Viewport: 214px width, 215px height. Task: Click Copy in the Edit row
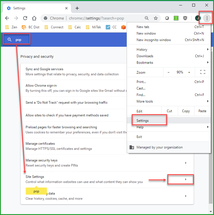(x=186, y=111)
